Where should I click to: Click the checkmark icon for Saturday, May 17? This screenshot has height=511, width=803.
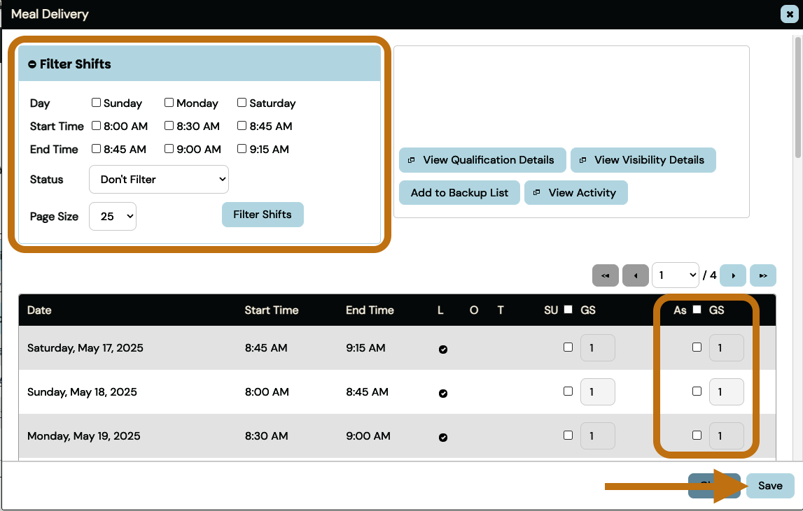point(443,350)
